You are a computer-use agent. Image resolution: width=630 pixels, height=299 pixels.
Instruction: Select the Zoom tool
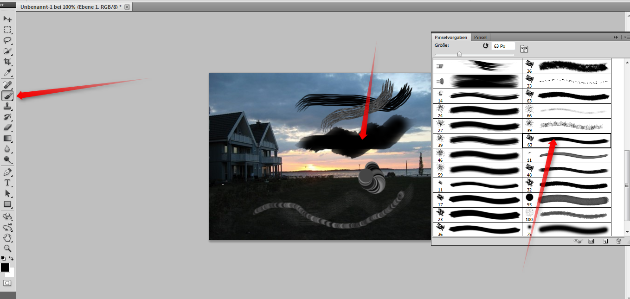coord(6,248)
